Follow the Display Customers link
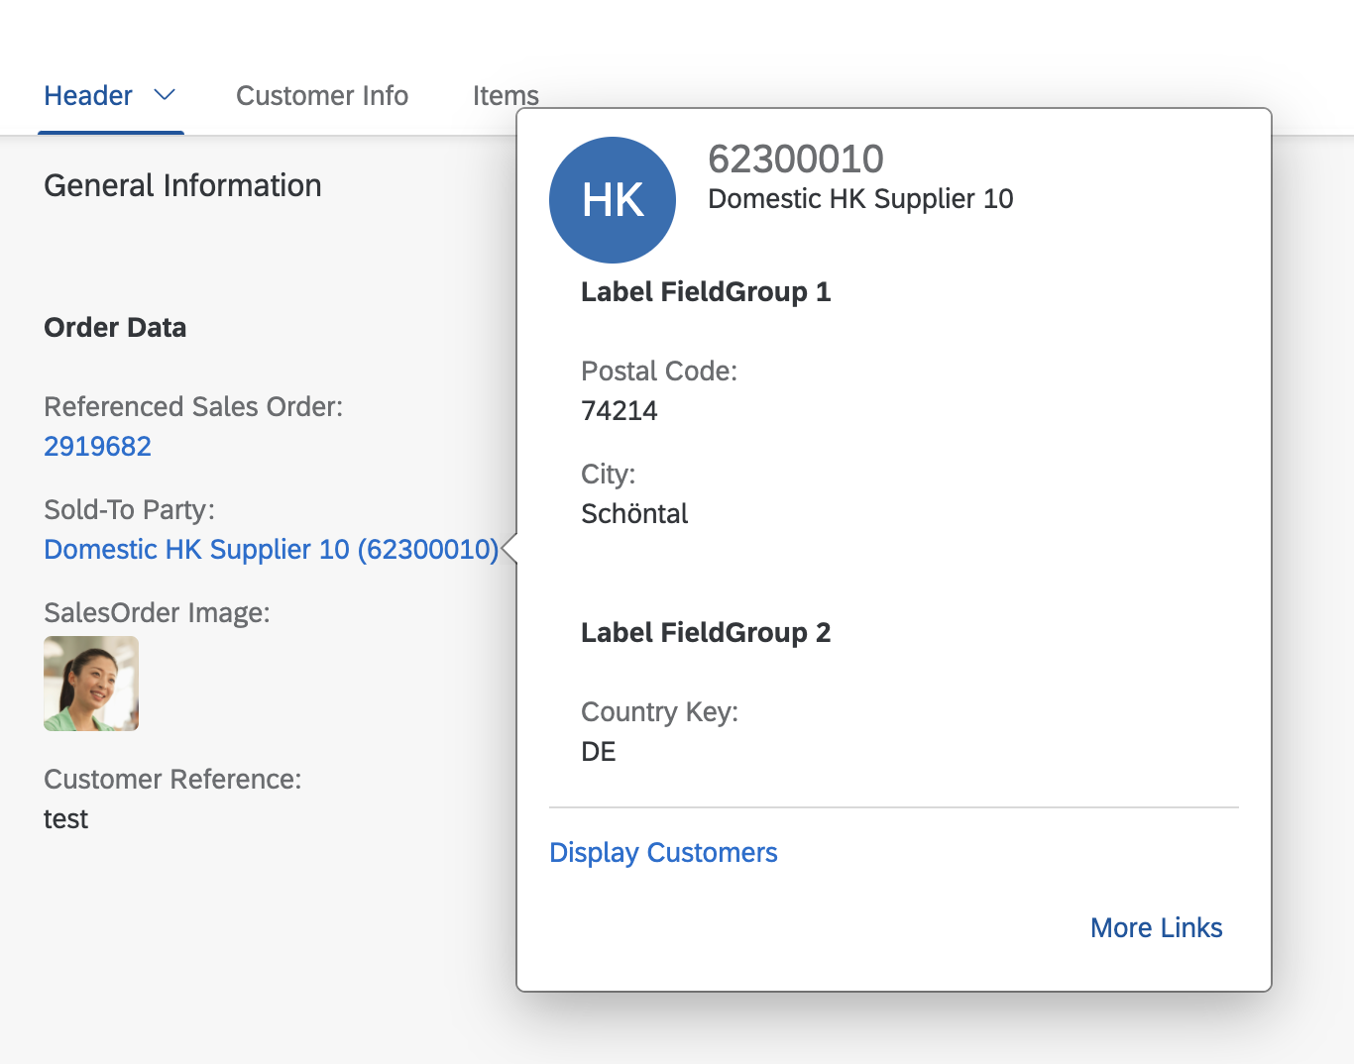Screen dimensions: 1354x1064 coord(663,852)
